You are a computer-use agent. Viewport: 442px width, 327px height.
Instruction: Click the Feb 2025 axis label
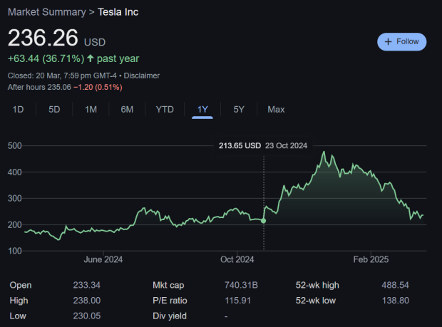[371, 259]
